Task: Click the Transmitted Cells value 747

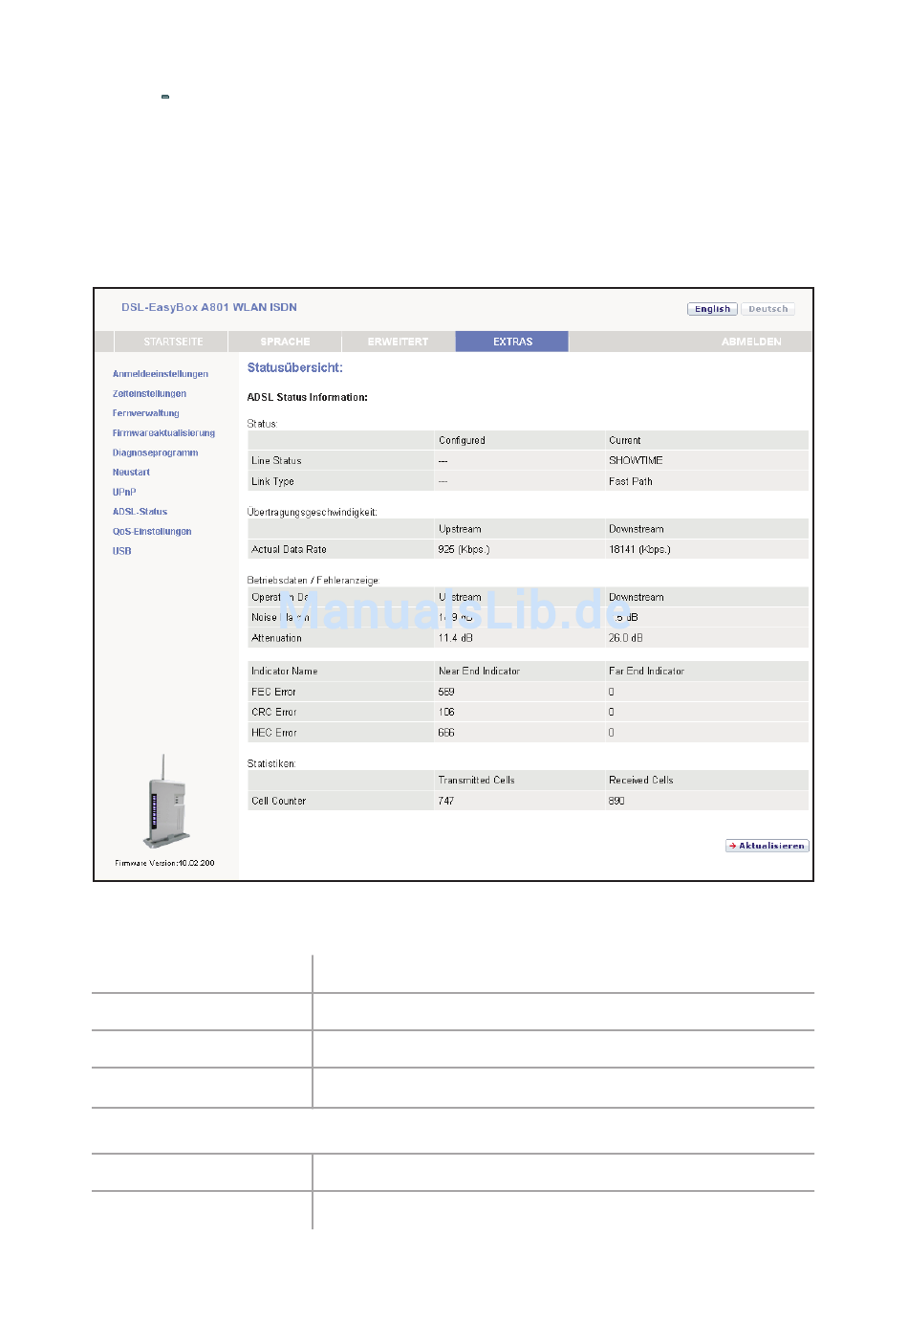Action: click(x=445, y=801)
